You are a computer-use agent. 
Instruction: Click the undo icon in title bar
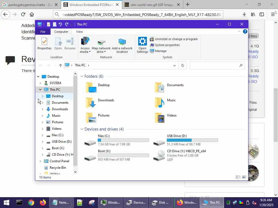click(x=60, y=24)
